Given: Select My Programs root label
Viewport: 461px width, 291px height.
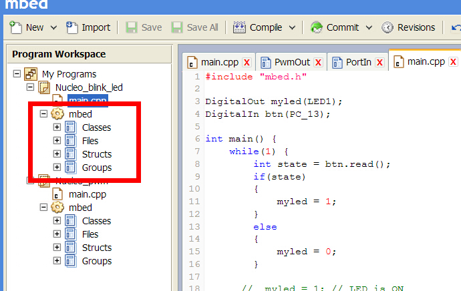Looking at the screenshot, I should point(69,74).
